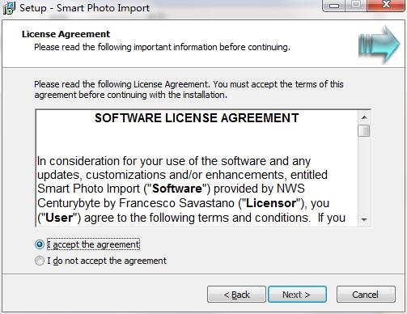Minimize the Setup window
This screenshot has width=407, height=314.
334,6
